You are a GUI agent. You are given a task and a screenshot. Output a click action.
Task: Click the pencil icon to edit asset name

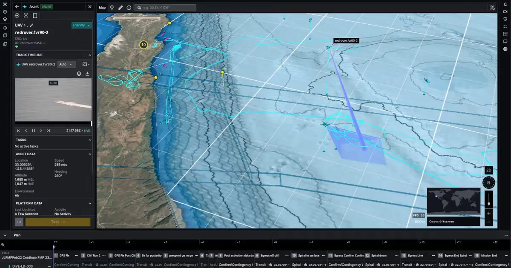31,26
